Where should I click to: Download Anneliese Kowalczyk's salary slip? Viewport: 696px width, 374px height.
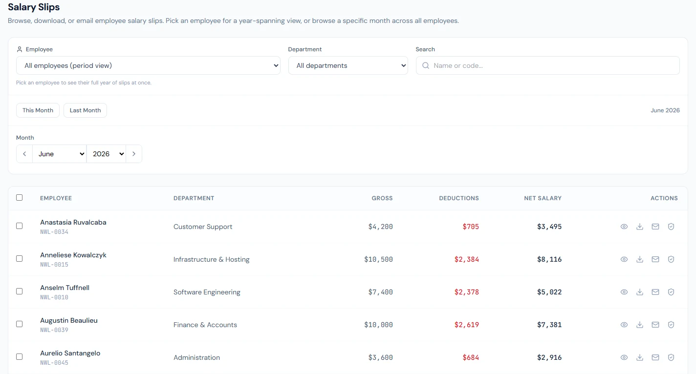pos(640,259)
